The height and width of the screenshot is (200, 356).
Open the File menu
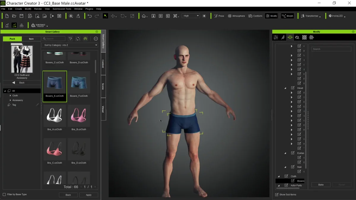(x=3, y=9)
